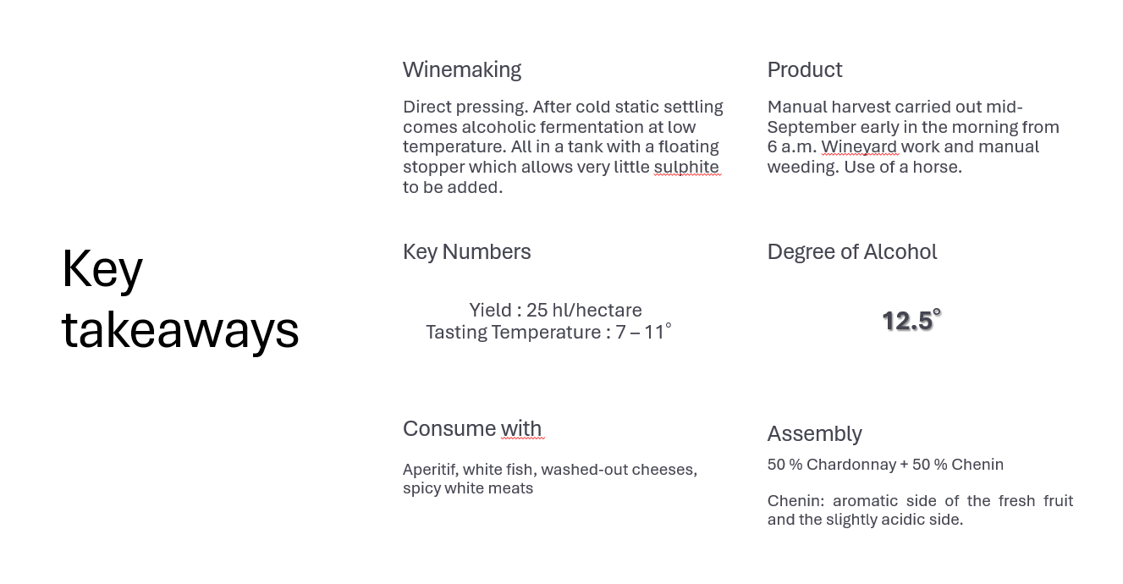Click the underlined word 'with' in heading

521,428
